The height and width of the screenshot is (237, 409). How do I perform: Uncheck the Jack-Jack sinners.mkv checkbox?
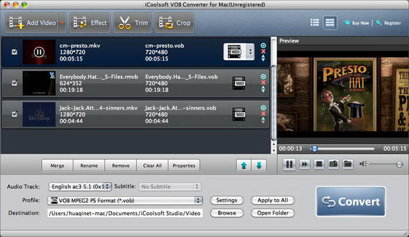[x=15, y=114]
